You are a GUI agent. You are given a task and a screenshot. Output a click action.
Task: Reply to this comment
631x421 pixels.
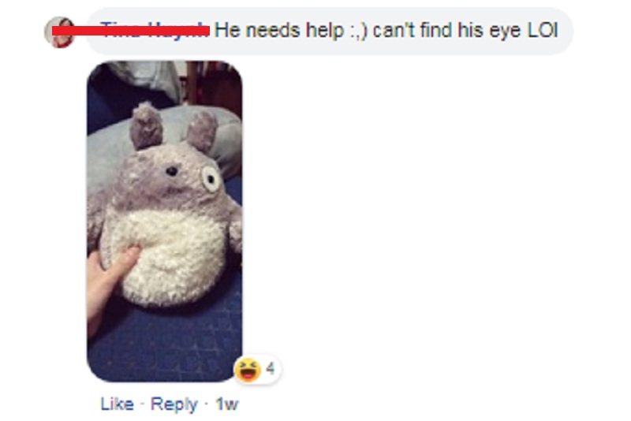[174, 404]
